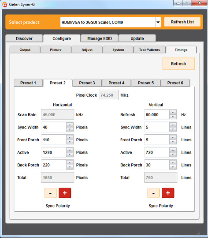Choose Preset 4 tab
The height and width of the screenshot is (238, 208).
116,83
